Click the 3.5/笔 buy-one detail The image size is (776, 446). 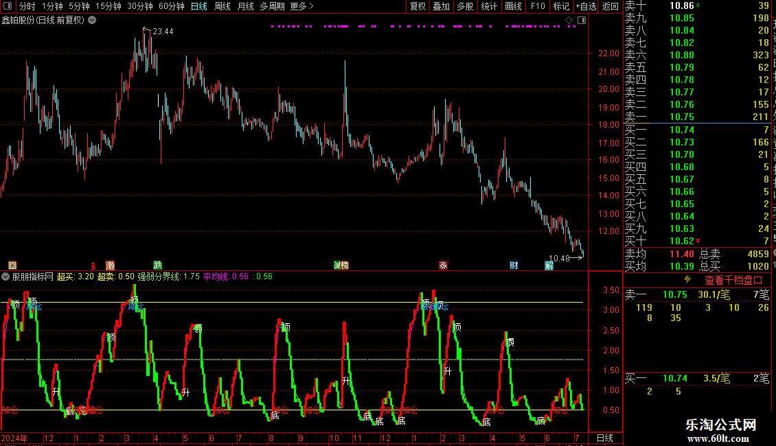click(x=717, y=379)
